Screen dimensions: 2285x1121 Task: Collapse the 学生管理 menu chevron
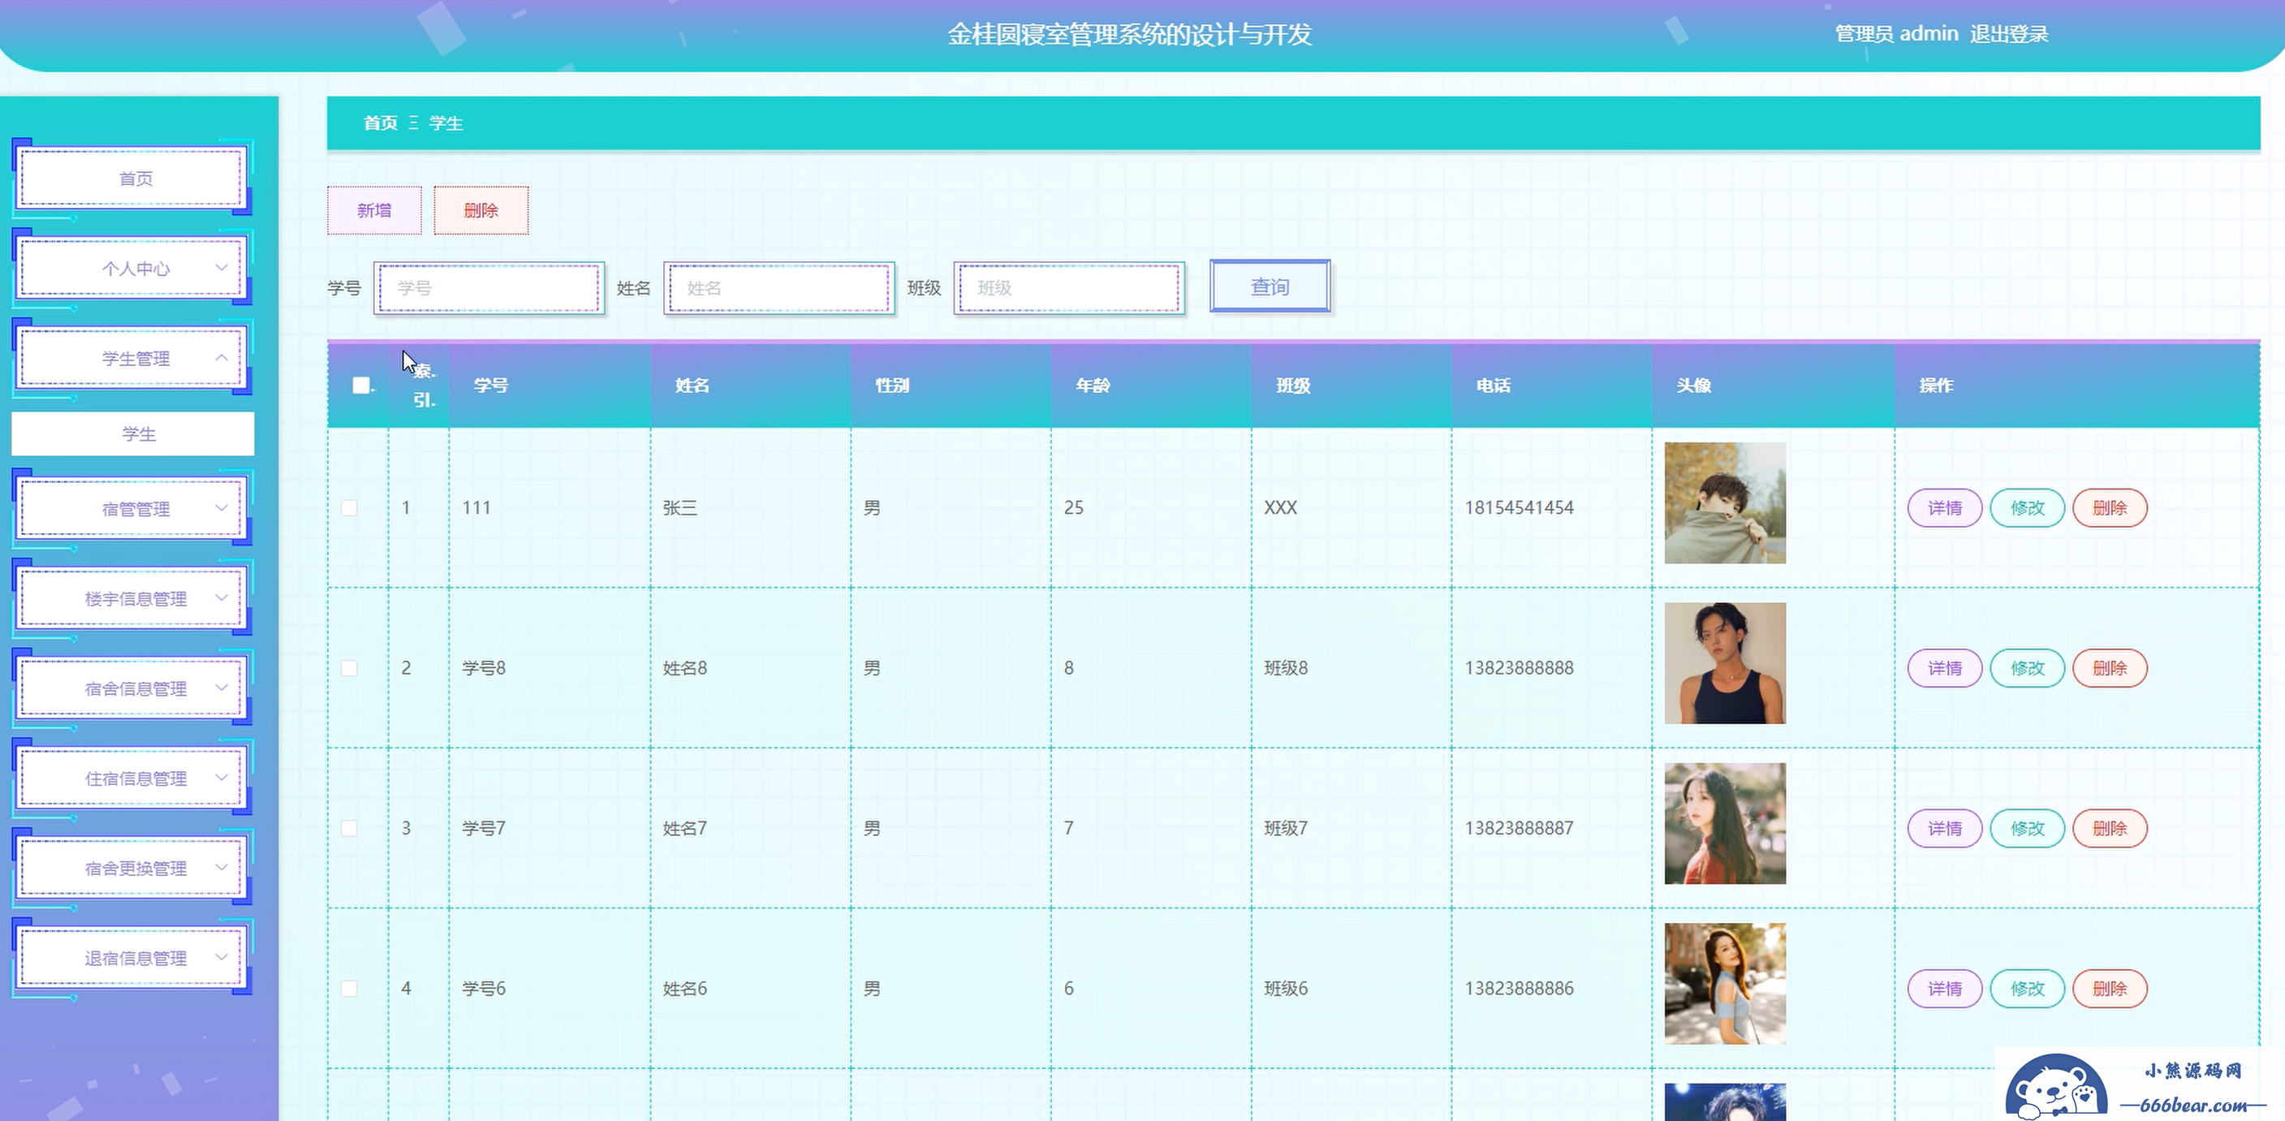(x=221, y=357)
